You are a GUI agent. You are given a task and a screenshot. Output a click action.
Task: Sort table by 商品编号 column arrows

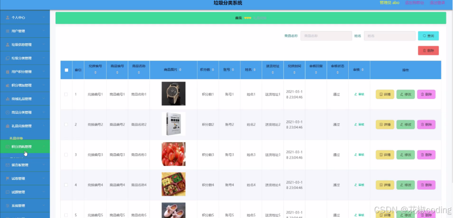click(x=117, y=73)
